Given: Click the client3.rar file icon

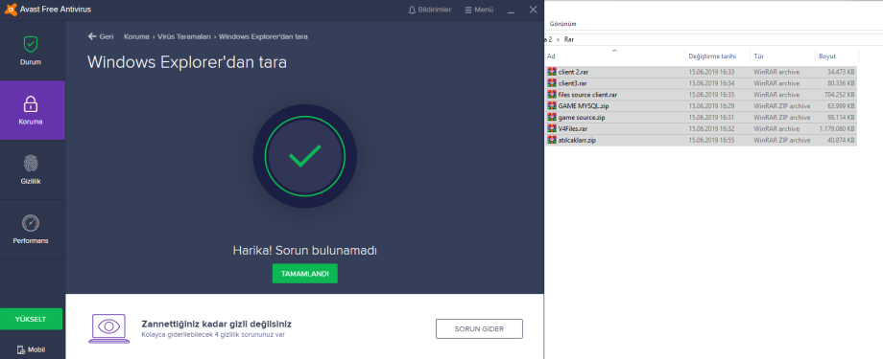Looking at the screenshot, I should click(552, 83).
